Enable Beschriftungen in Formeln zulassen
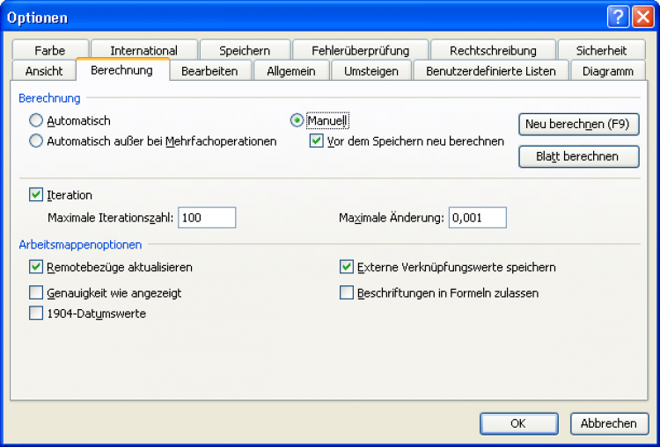 point(347,292)
